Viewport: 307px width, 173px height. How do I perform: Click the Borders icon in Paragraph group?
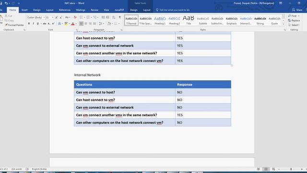tap(116, 24)
